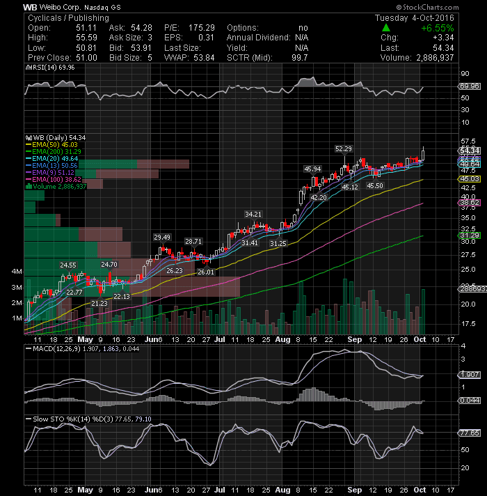Viewport: 487px width, 496px height.
Task: Click the 28.71 price annotation
Action: [x=193, y=241]
